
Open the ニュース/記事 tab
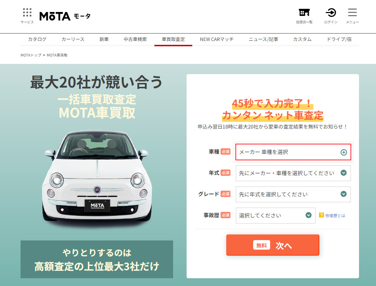263,39
